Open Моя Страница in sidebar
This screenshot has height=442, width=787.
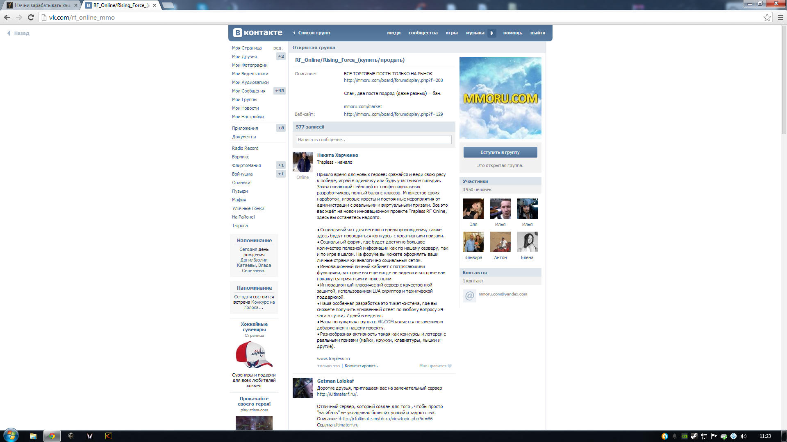pos(247,48)
